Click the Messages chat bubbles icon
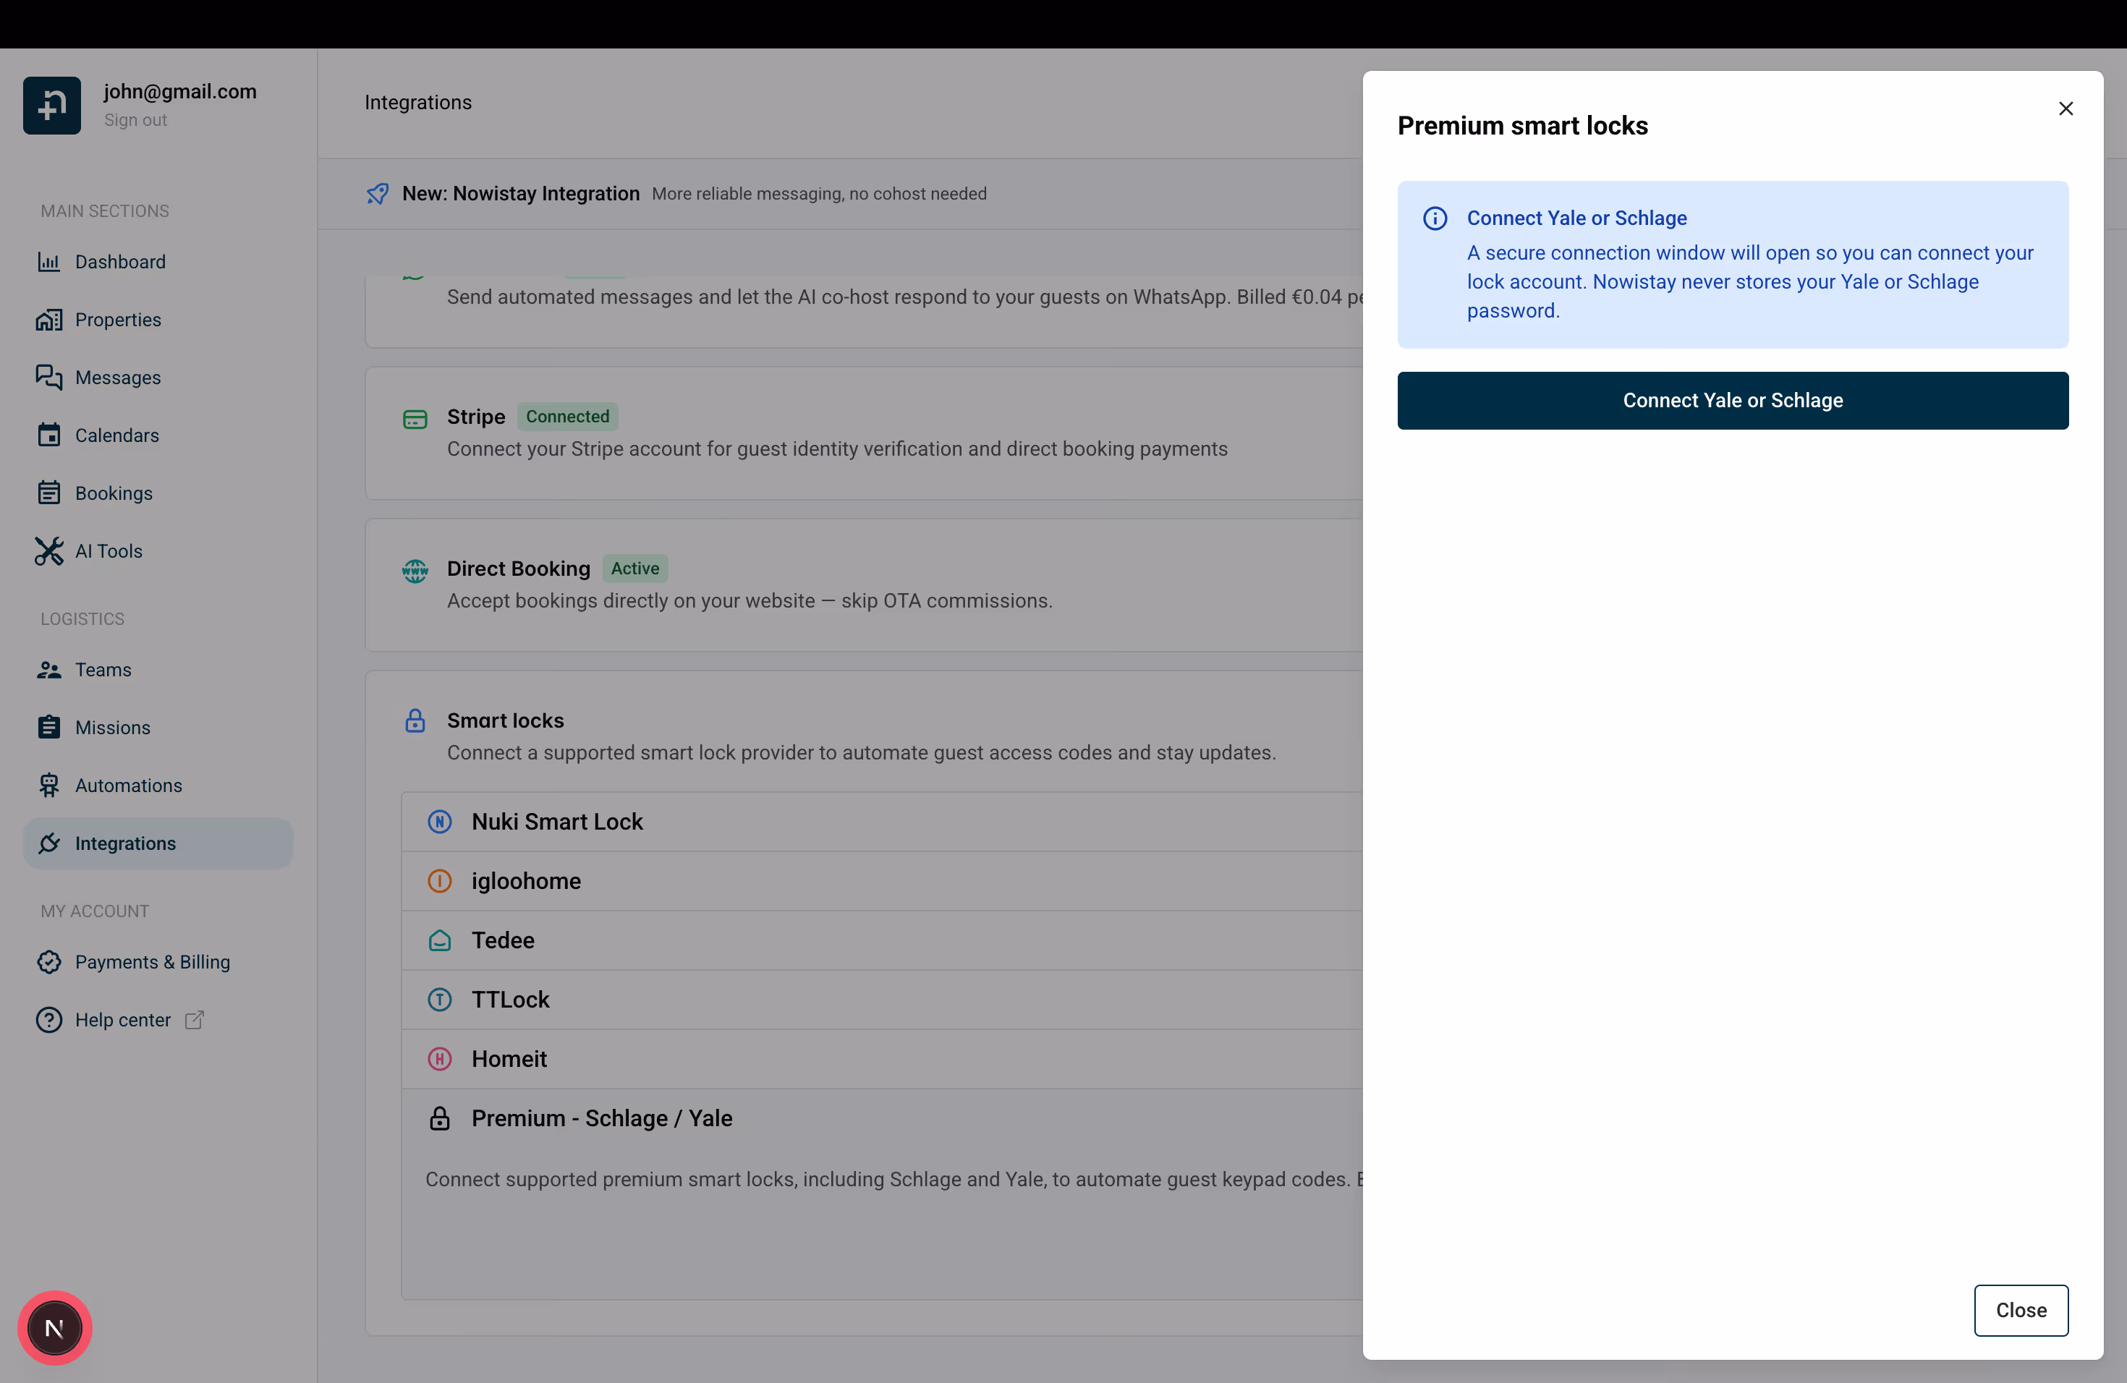 [x=49, y=378]
